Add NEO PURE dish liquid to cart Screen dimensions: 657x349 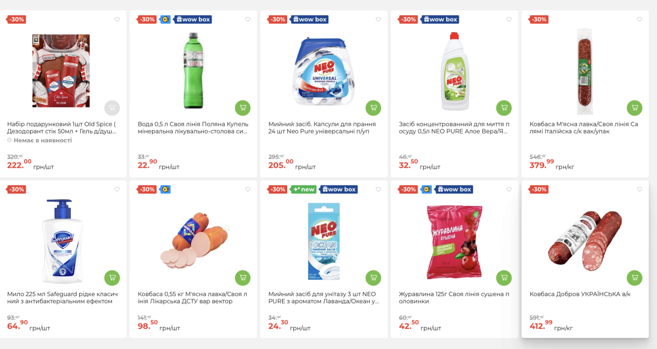click(x=504, y=108)
